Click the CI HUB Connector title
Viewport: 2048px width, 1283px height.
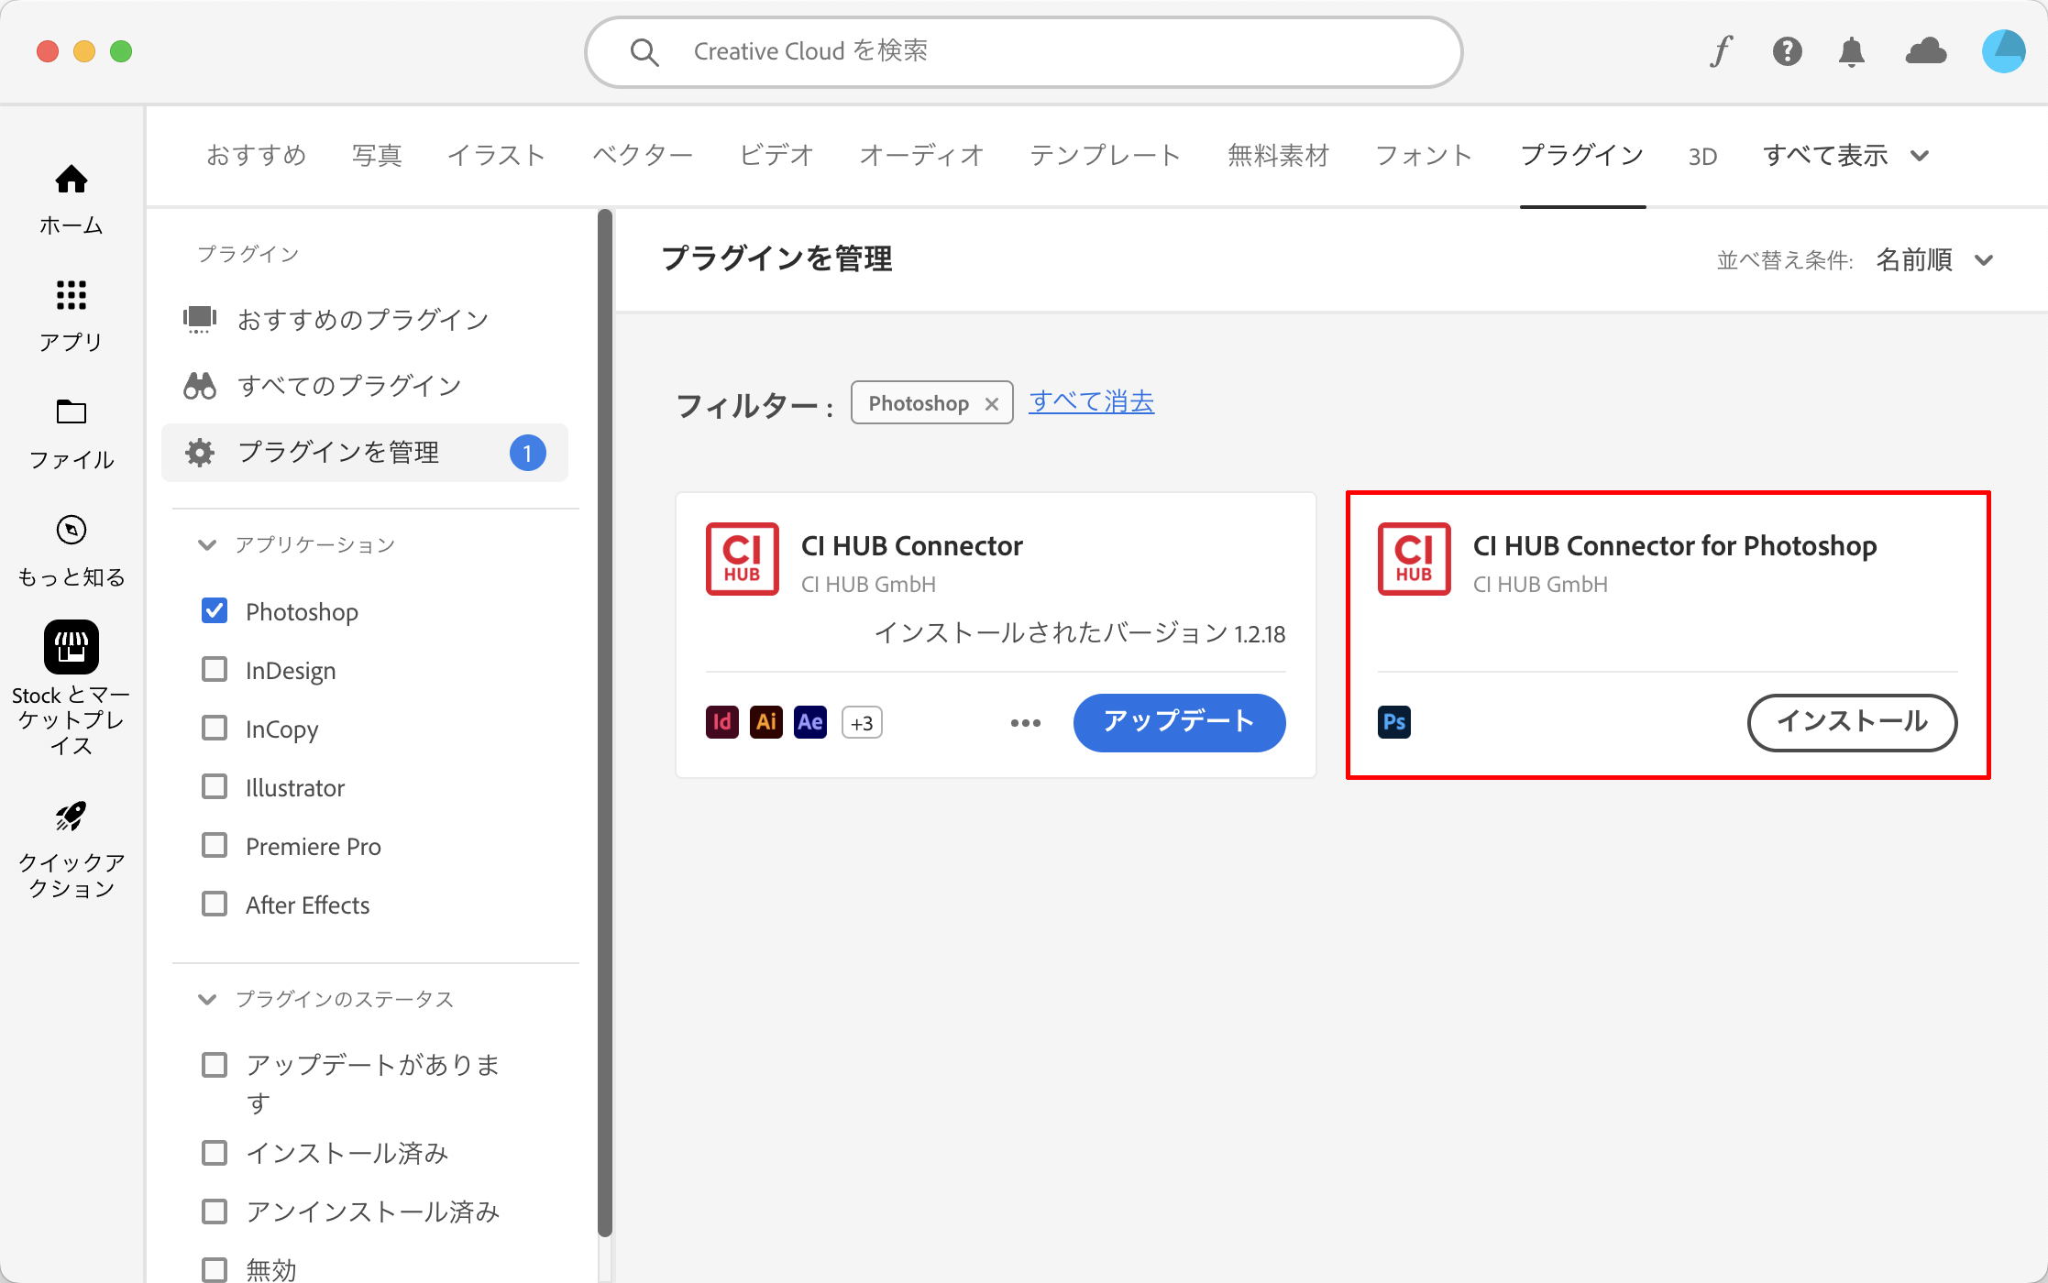(x=912, y=545)
